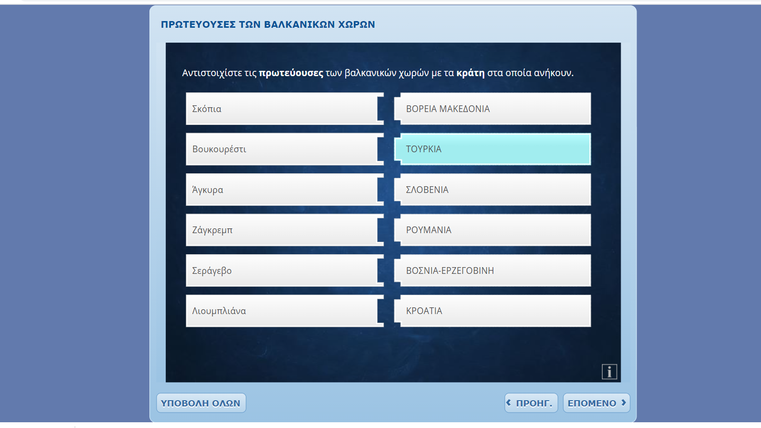This screenshot has height=428, width=761.
Task: Click the quiz title ΠΡΩΤΕΥΟΥΣΕΣ ΤΩΝ ΒΑΛΚΑΝΙΚΩΝ ΧΩΡΩΝ
Action: click(268, 24)
